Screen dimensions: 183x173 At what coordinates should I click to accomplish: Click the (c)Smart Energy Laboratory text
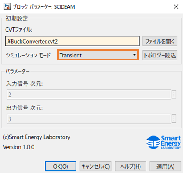click(37, 137)
